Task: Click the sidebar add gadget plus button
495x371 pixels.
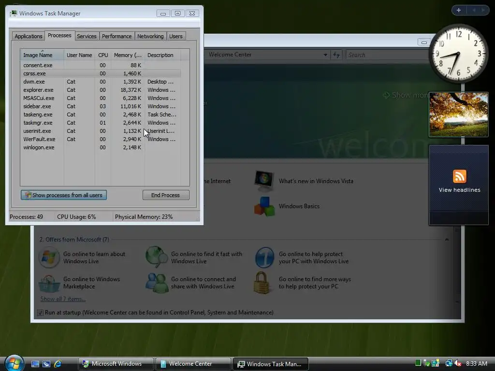Action: point(458,10)
